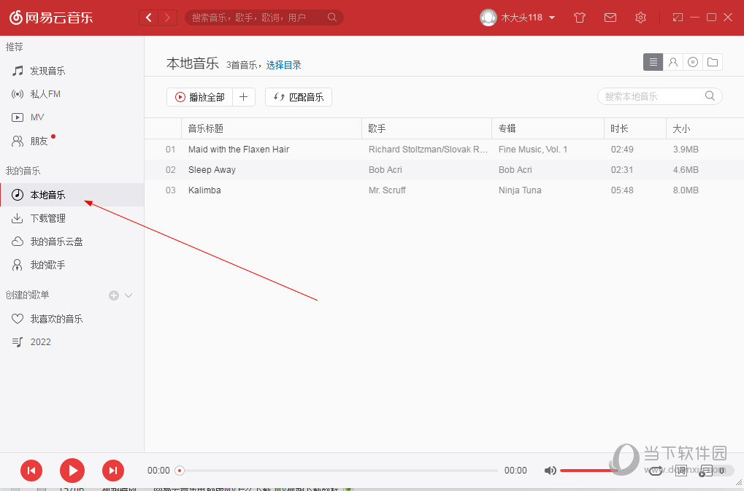
Task: Open the 木大头118 account dropdown
Action: (517, 18)
